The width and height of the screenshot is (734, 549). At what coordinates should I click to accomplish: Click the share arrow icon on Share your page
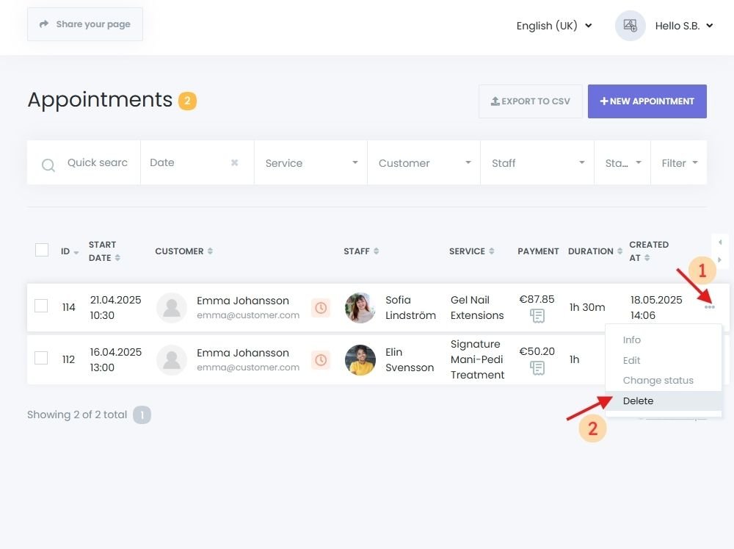pyautogui.click(x=43, y=24)
